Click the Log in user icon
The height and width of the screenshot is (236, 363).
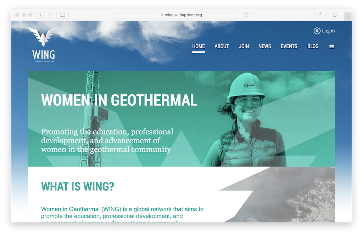click(x=317, y=31)
